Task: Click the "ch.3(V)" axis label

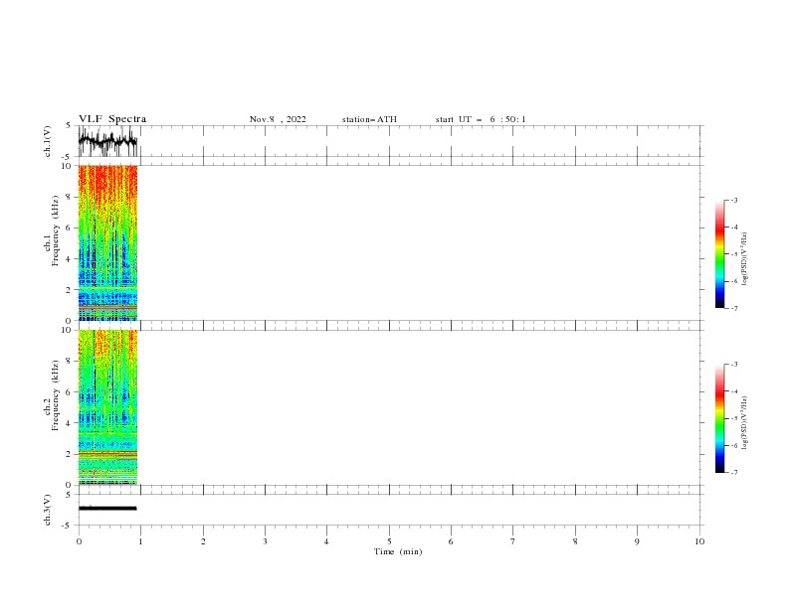Action: [48, 510]
